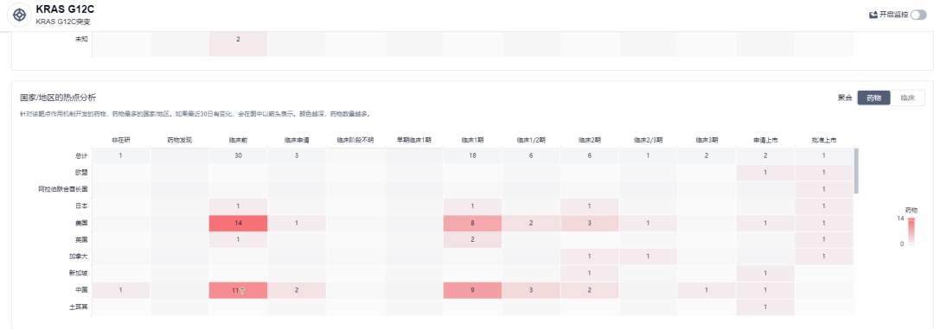Click the green up arrow in 中国 临床前 cell

(x=242, y=290)
